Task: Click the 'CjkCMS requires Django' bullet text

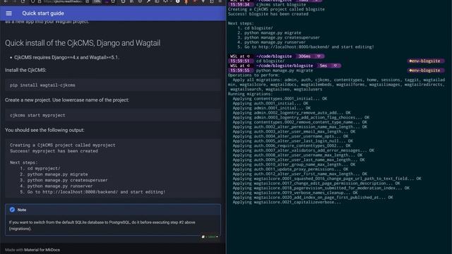Action: pos(66,57)
